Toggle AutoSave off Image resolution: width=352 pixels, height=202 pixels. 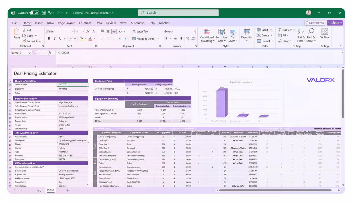(34, 13)
